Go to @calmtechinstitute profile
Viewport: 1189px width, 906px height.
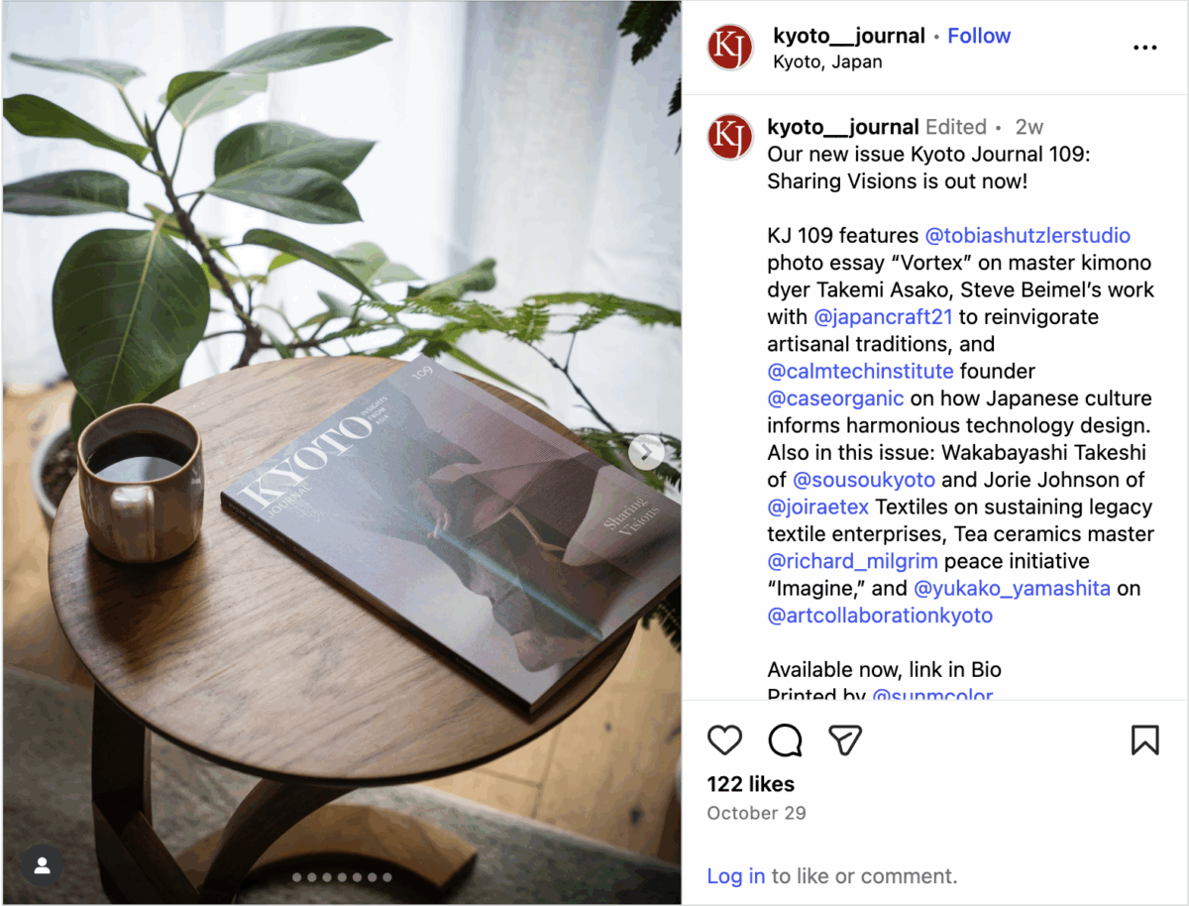pyautogui.click(x=860, y=371)
